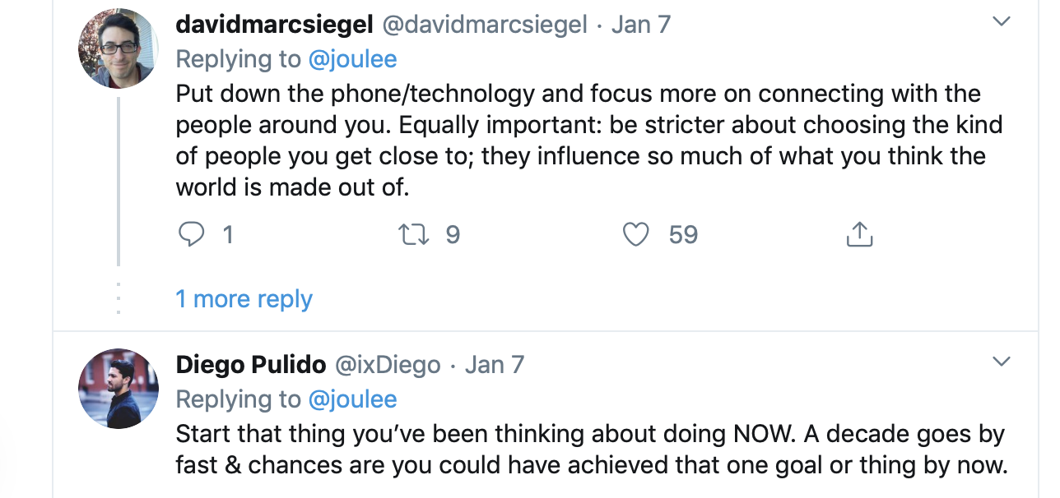
Task: Click the 9 retweets count
Action: tap(453, 236)
